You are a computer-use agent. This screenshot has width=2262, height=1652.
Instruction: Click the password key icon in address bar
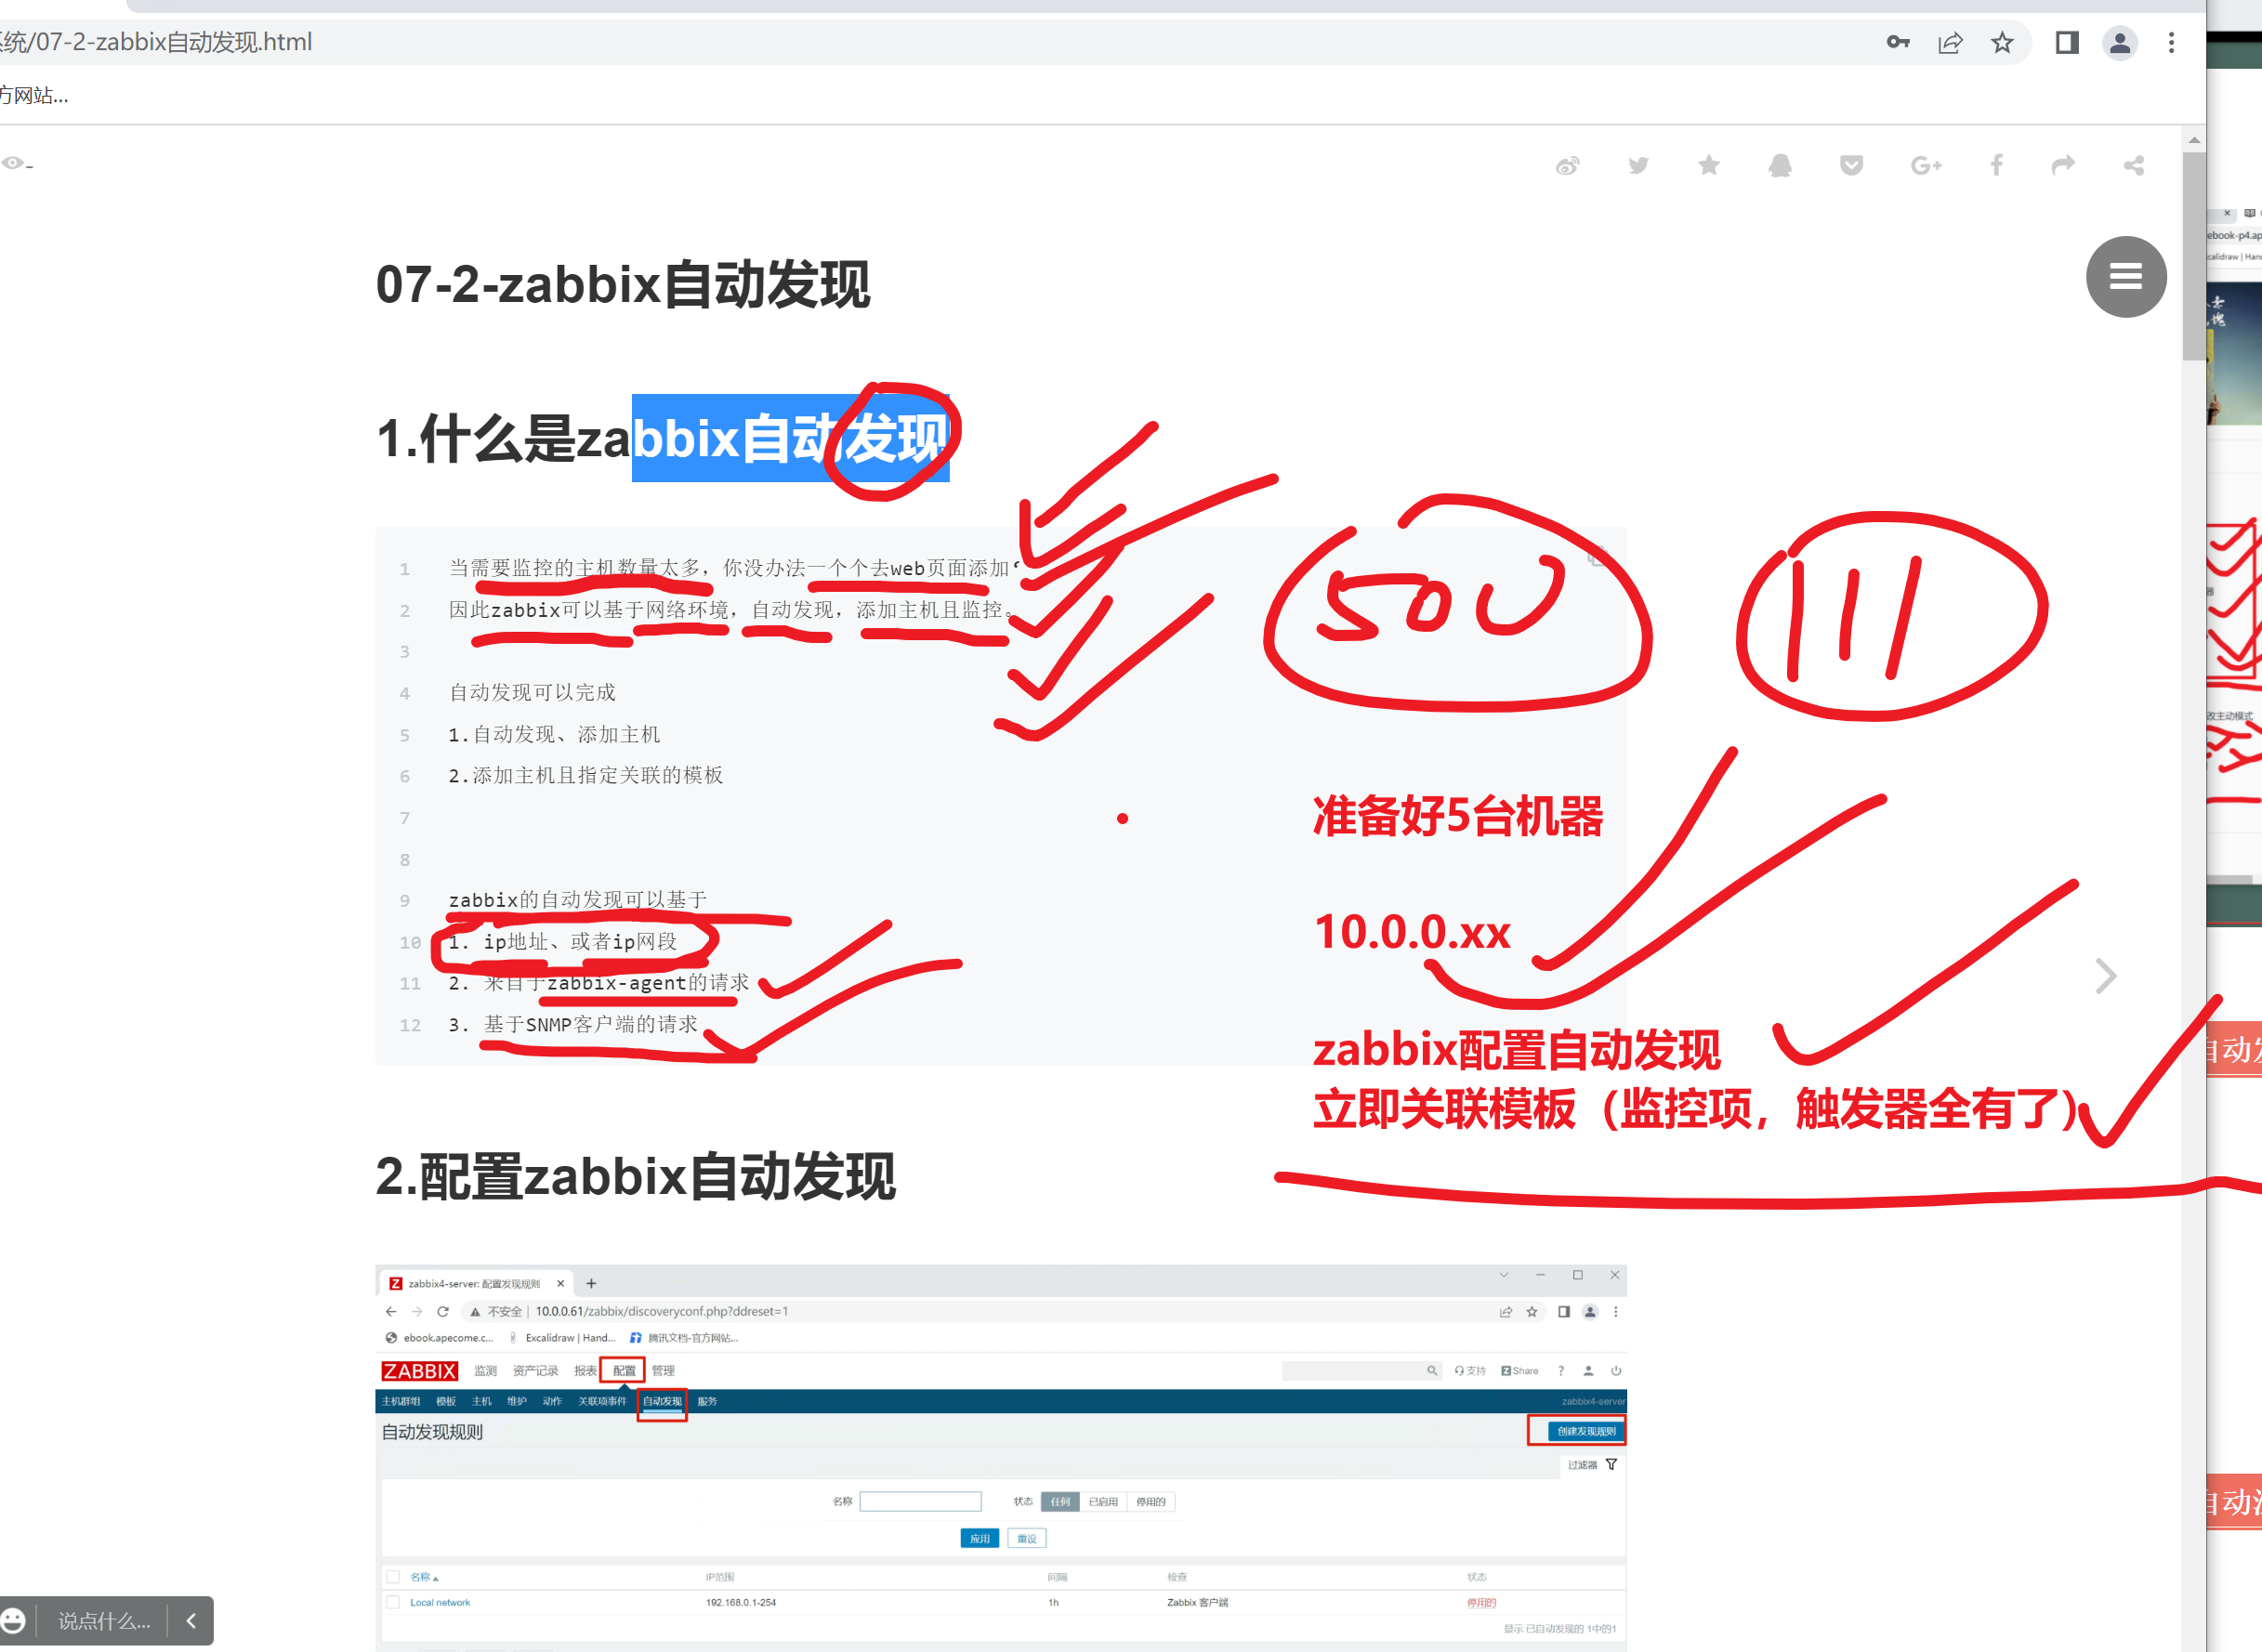click(1897, 43)
